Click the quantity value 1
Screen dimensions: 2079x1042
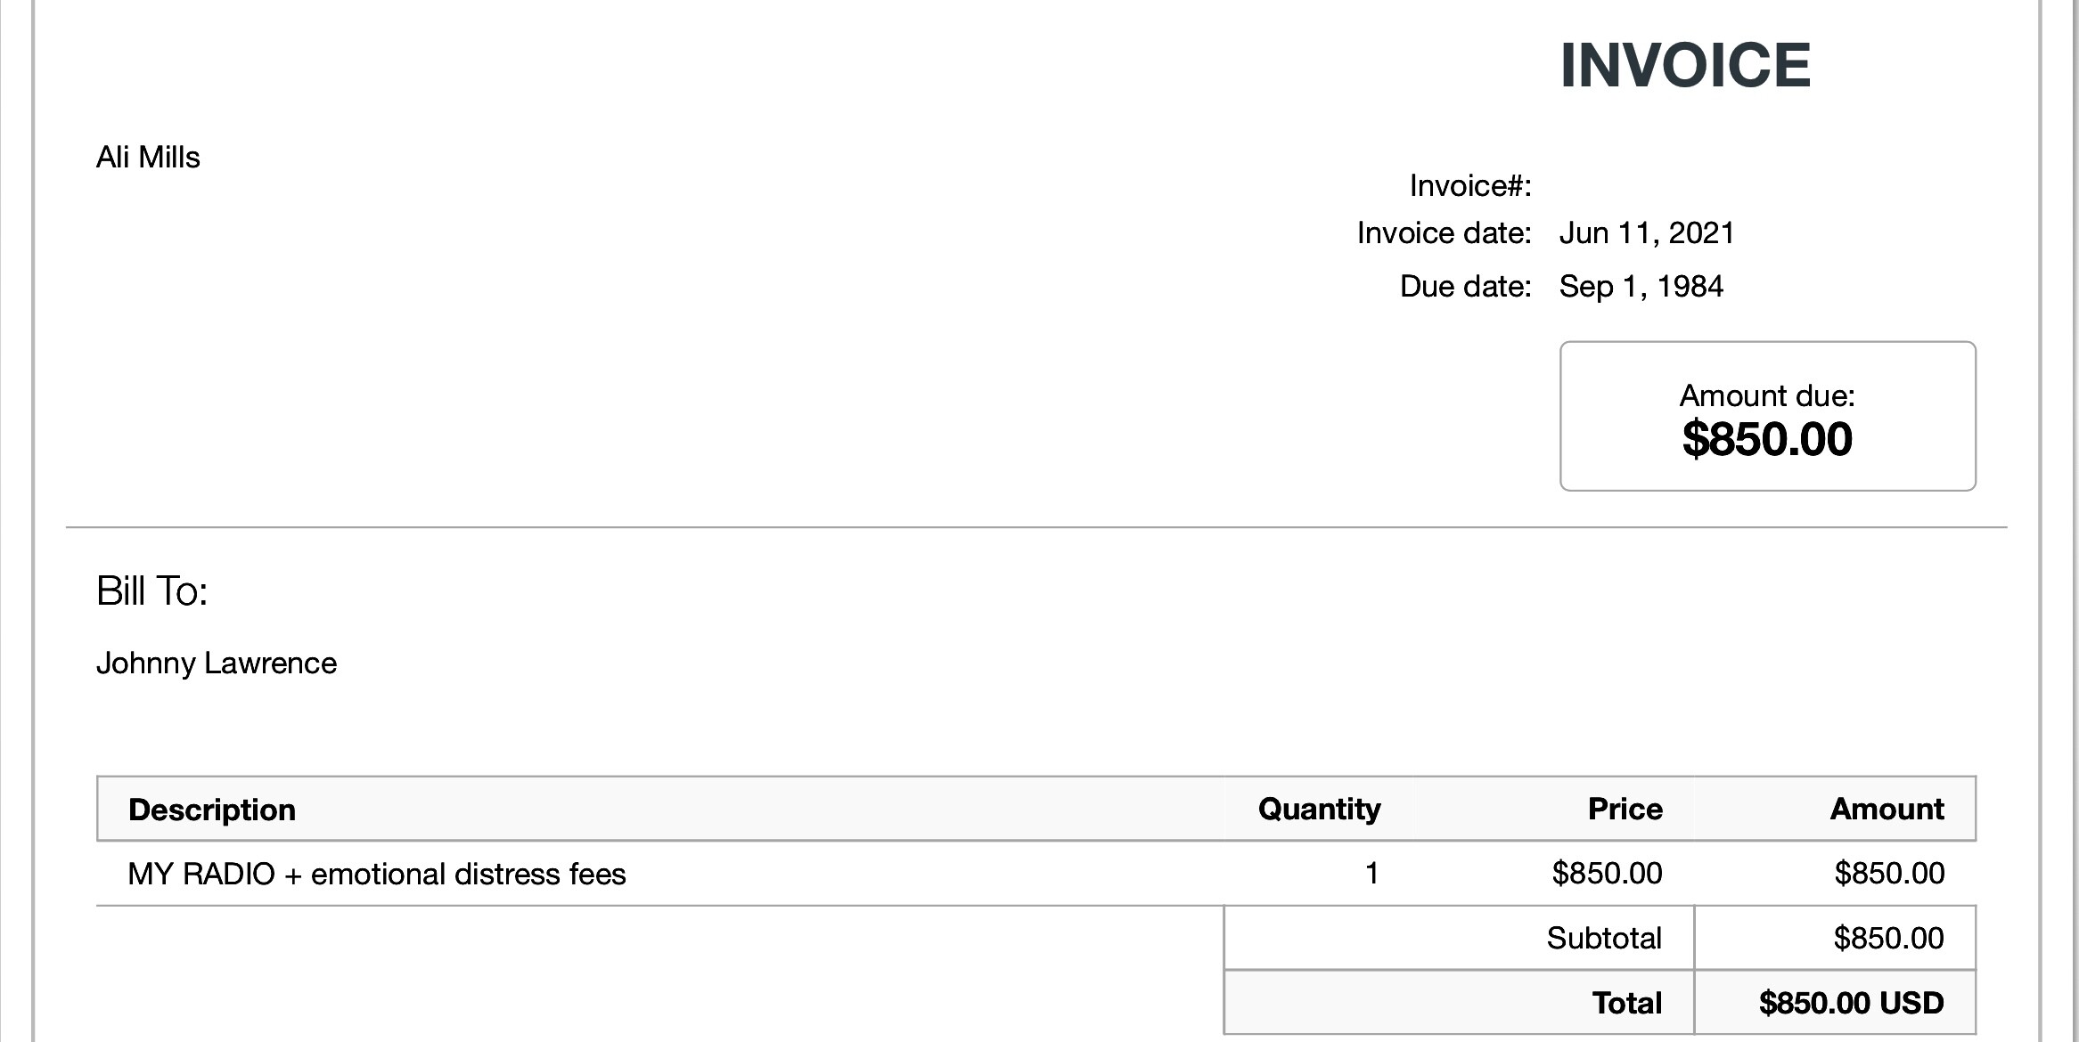(x=1371, y=873)
